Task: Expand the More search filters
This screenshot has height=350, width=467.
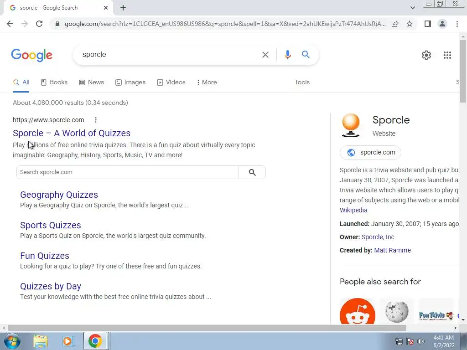Action: [x=207, y=82]
